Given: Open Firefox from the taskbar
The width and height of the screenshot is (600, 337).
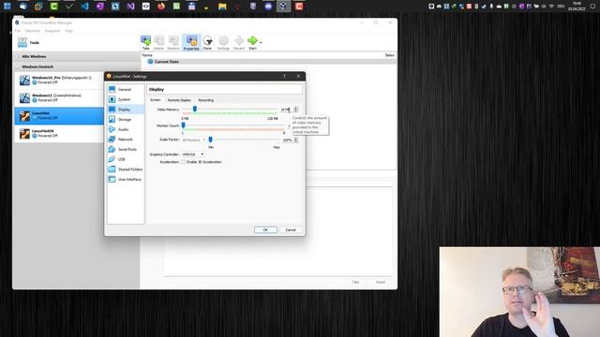Looking at the screenshot, I should 161,7.
